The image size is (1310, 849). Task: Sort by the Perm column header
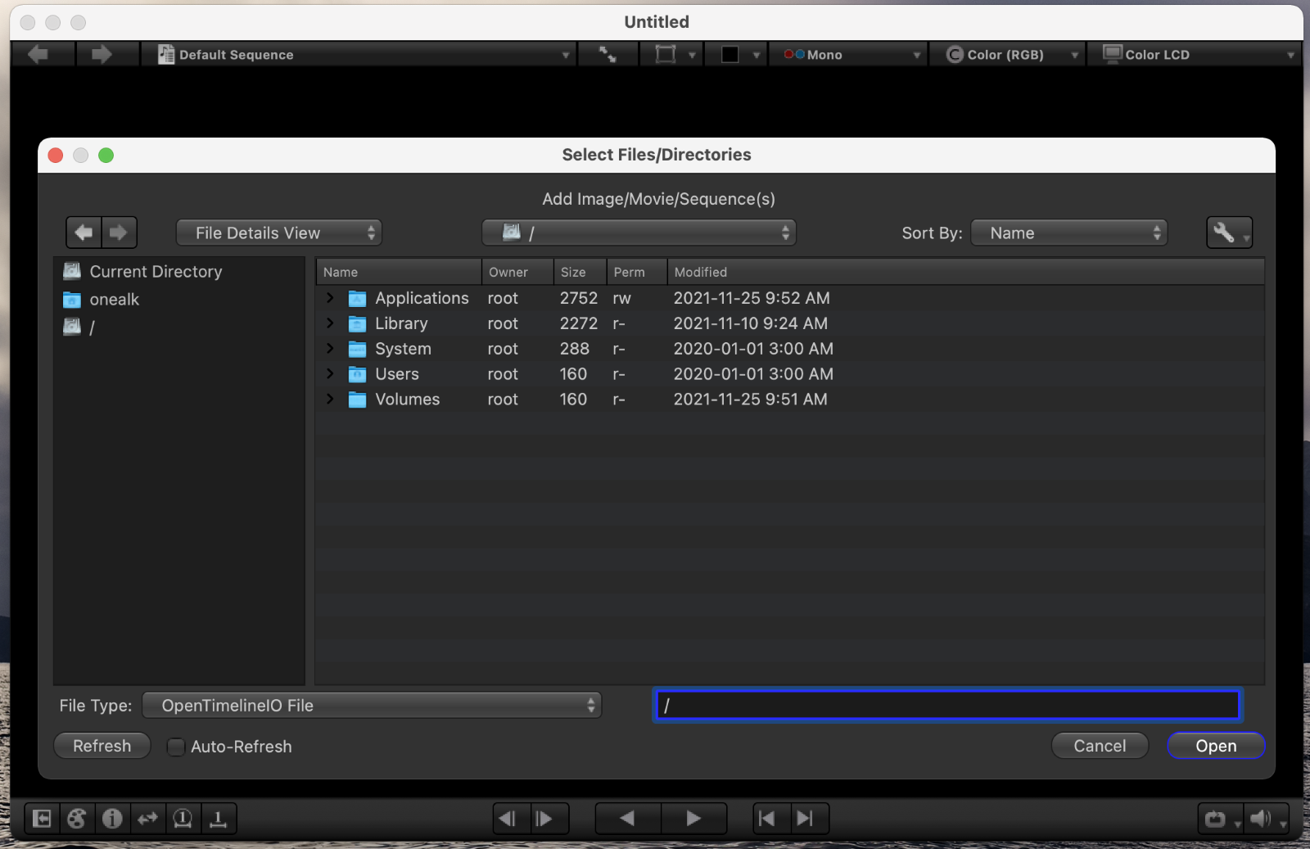636,272
